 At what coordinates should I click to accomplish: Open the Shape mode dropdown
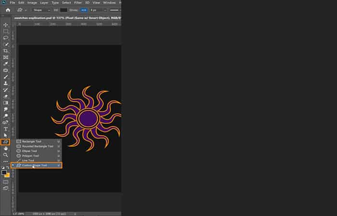point(41,10)
